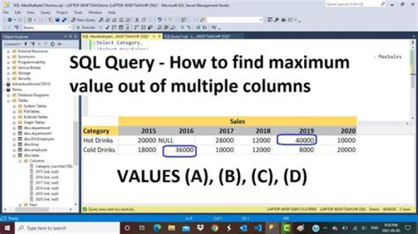Select the Columns folder under dbo.Sales
Screen dimensions: 418x234
37,161
